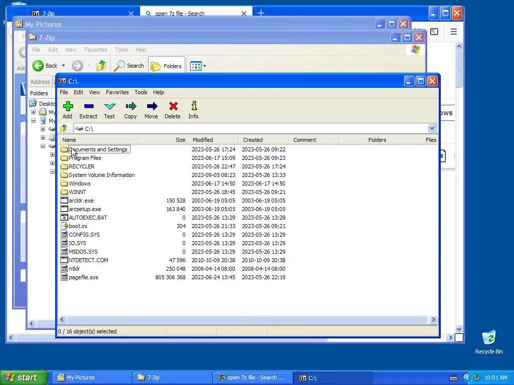Click the browser sidebar panel icon
Screen dimensions: 514x385
click(x=434, y=32)
